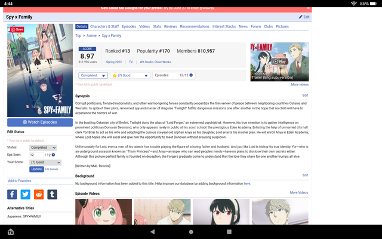Go to Anime breadcrumb link

point(91,36)
